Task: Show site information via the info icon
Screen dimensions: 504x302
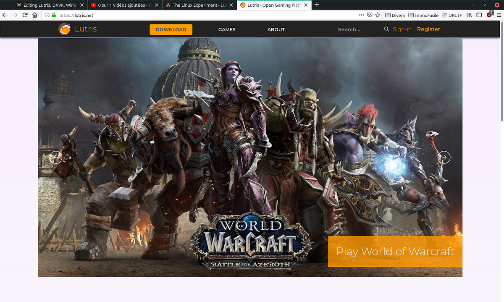Action: click(x=47, y=15)
